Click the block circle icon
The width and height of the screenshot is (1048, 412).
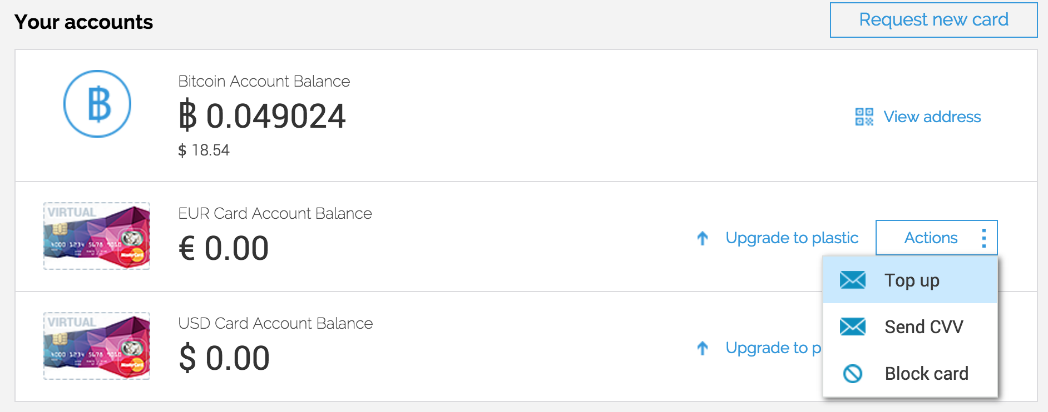point(852,374)
